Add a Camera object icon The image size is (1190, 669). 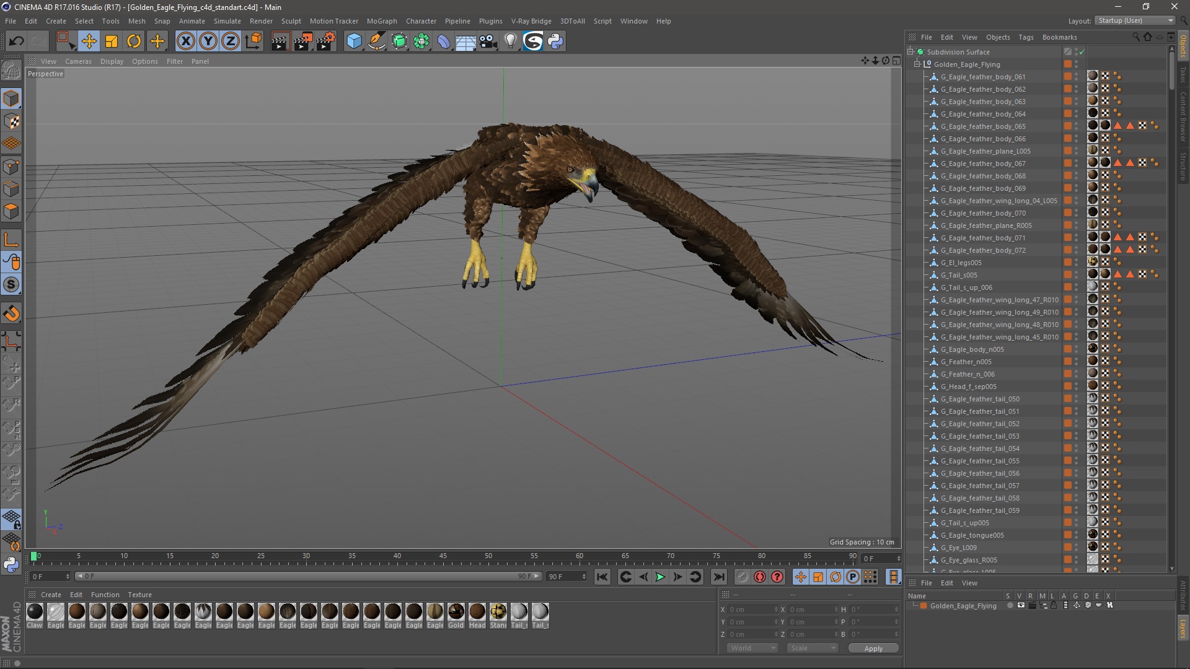[488, 42]
